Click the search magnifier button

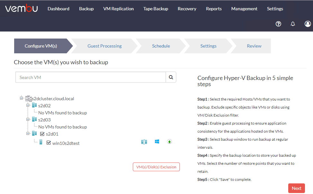[x=171, y=77]
